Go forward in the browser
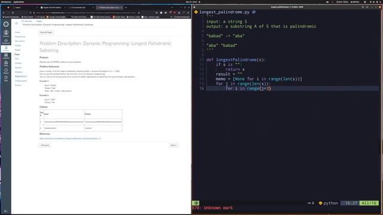This screenshot has height=215, width=383. (x=8, y=13)
